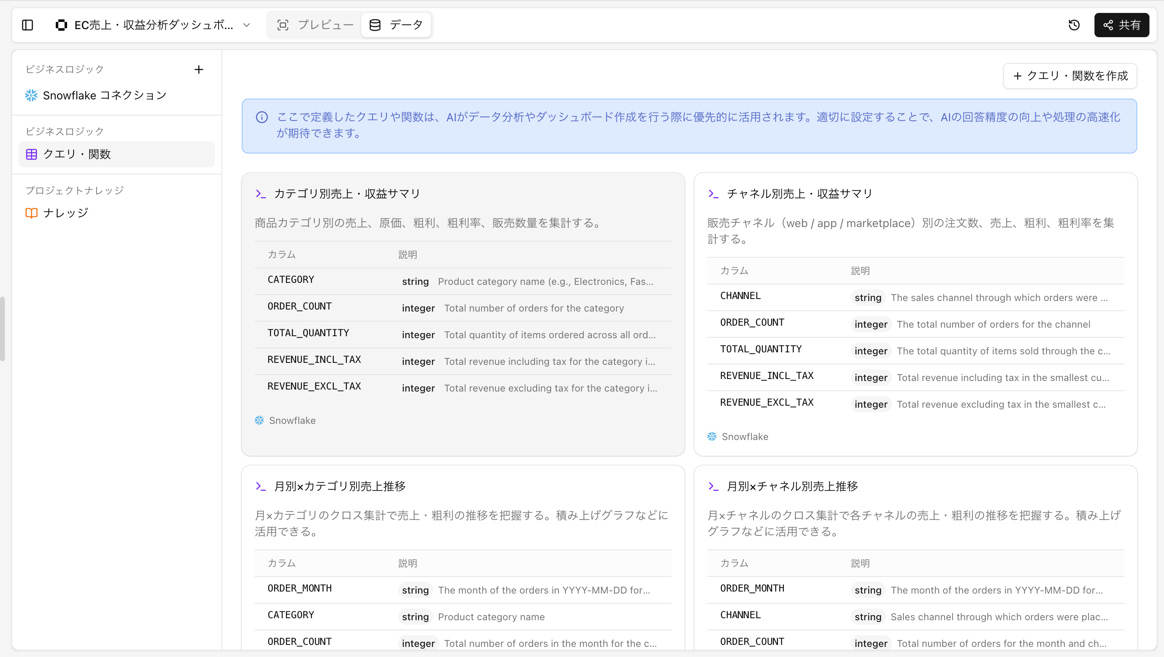Switch to the プレビュー tab

pos(315,25)
